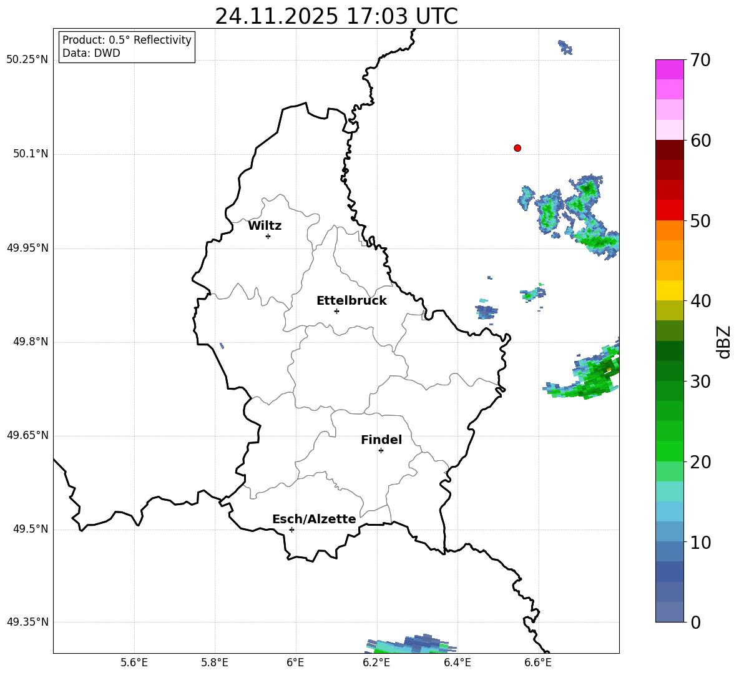Image resolution: width=739 pixels, height=675 pixels.
Task: Click the 6.6°E longitude label
Action: [538, 663]
